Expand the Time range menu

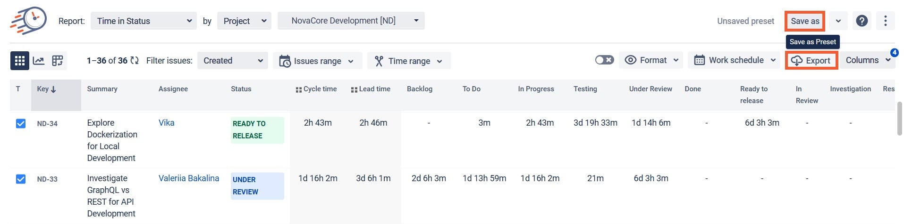pos(409,61)
